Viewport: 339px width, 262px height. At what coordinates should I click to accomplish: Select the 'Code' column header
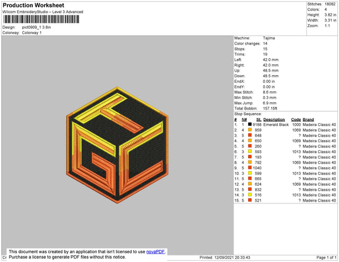tap(295, 120)
